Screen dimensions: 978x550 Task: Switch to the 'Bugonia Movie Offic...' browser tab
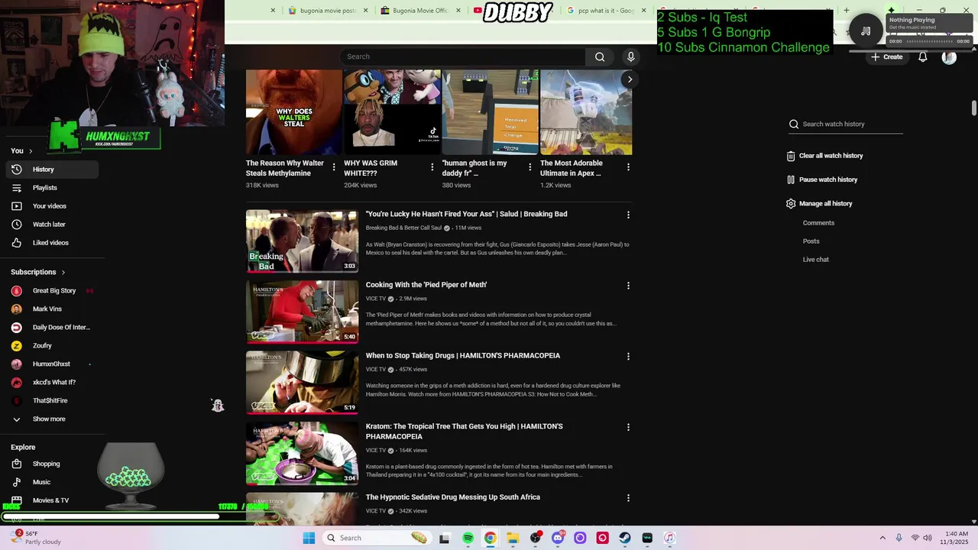point(419,11)
